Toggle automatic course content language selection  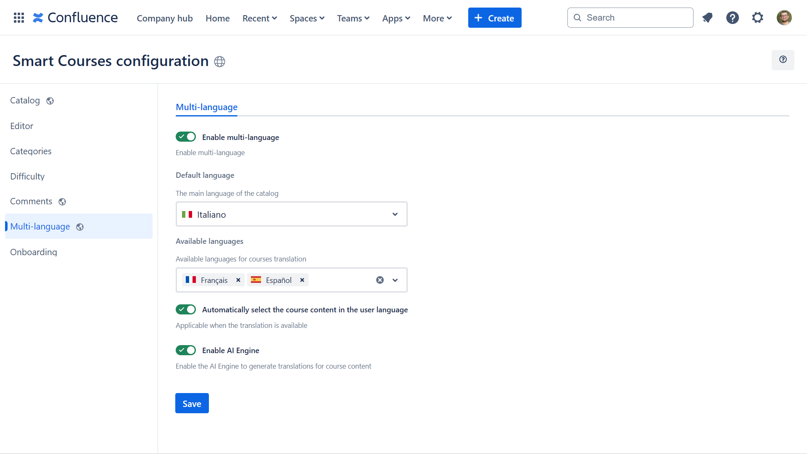point(186,310)
